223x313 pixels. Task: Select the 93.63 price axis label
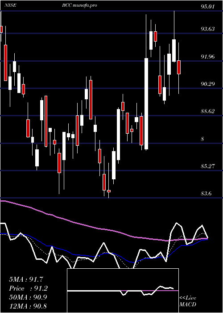207,29
